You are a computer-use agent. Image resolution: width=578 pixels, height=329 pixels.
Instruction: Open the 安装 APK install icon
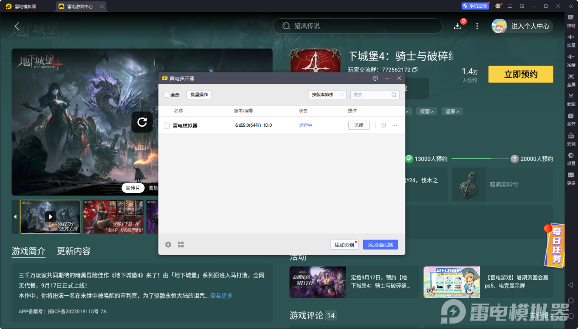571,138
